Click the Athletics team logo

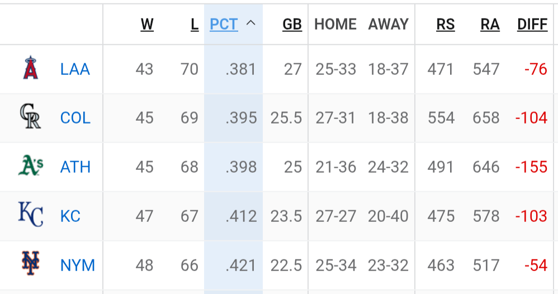point(31,165)
